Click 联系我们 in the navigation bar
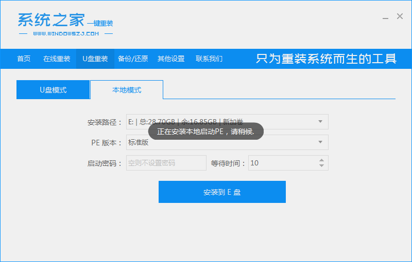 tap(209, 59)
